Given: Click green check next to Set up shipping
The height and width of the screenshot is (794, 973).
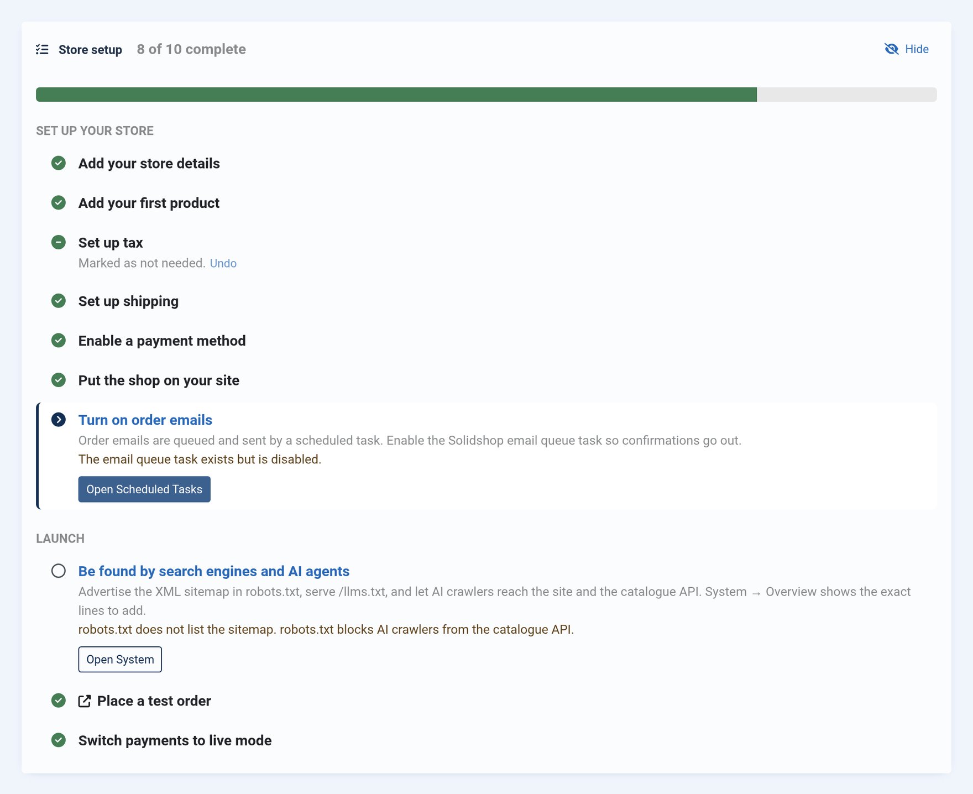Looking at the screenshot, I should (x=59, y=301).
